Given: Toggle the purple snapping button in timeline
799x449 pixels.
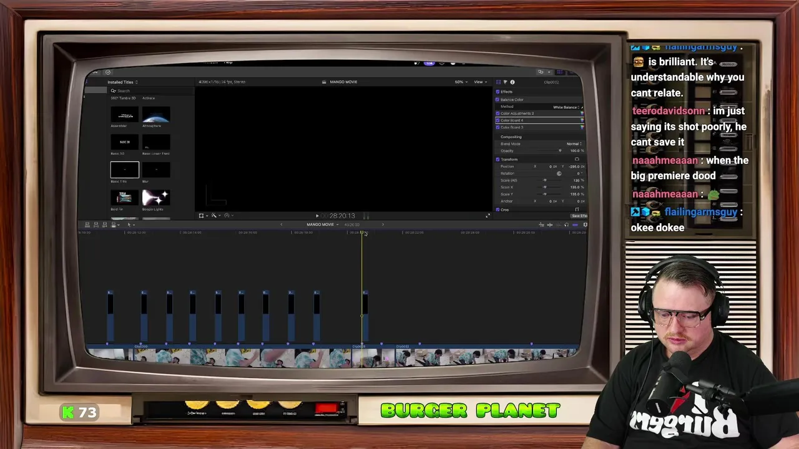Looking at the screenshot, I should (575, 224).
